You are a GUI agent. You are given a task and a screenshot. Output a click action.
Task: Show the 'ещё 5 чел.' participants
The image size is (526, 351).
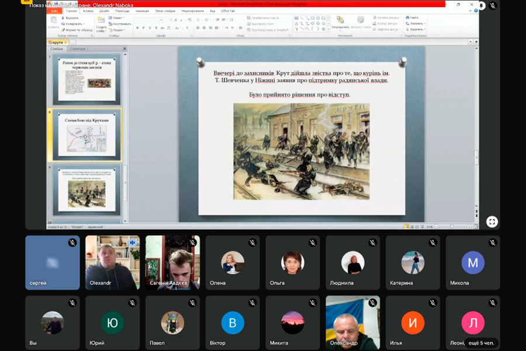[480, 342]
